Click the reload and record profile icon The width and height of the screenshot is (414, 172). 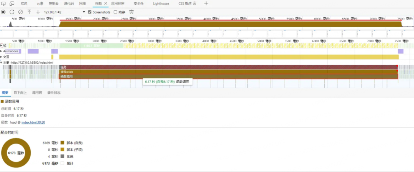coord(12,12)
